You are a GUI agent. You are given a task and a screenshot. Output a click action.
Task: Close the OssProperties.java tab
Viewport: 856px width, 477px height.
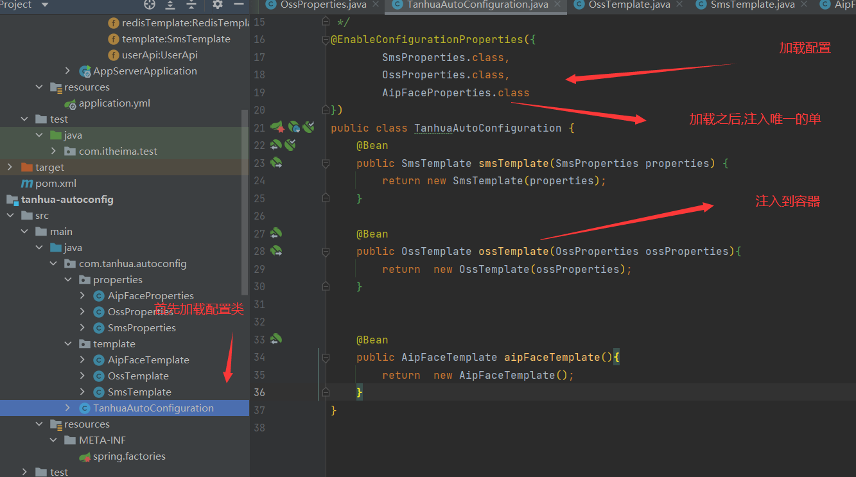pos(375,4)
